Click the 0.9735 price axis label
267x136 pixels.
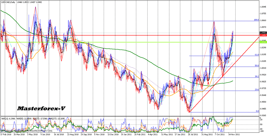[263, 88]
